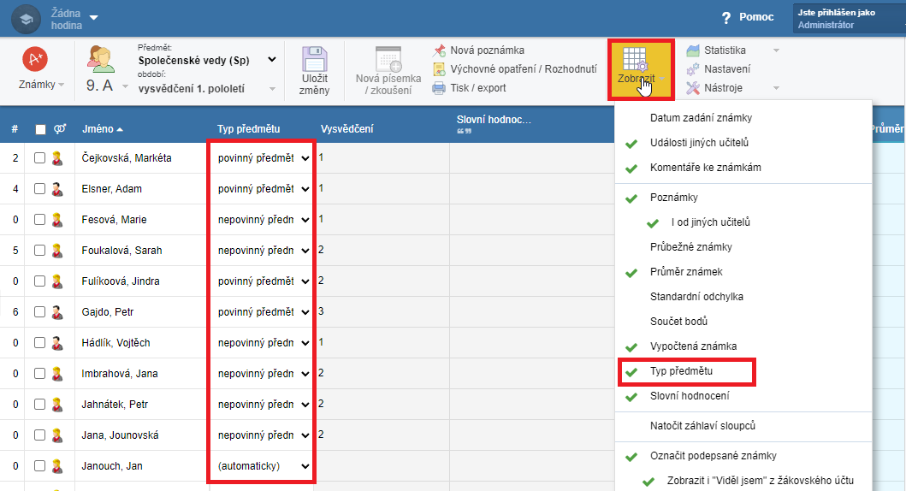The image size is (906, 491).
Task: Click the gender symbol column header icon
Action: tap(60, 129)
